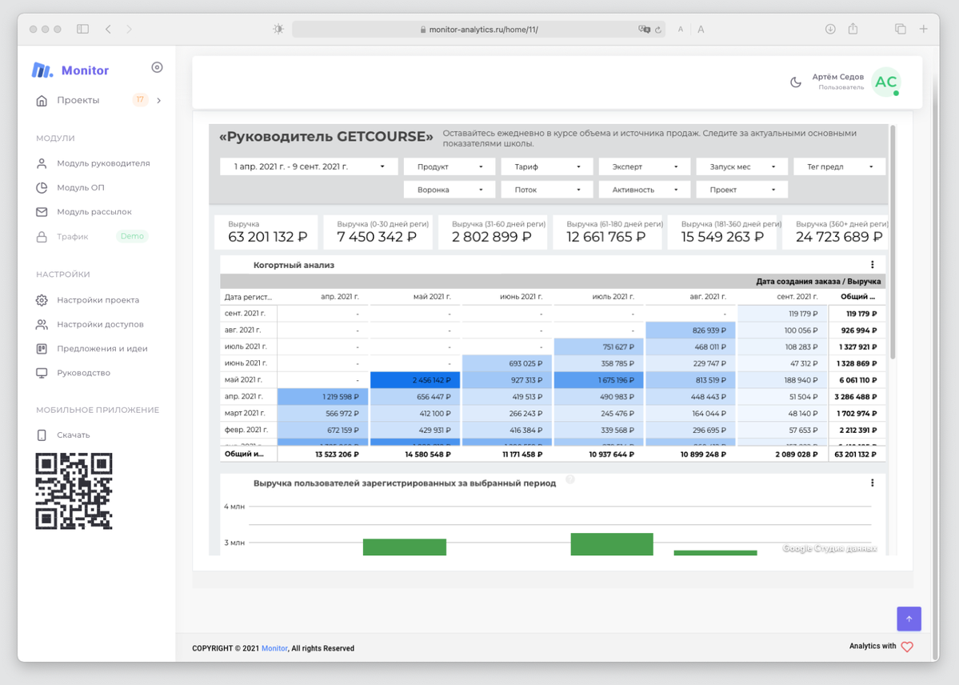Open a new browser tab
The height and width of the screenshot is (685, 959).
[x=924, y=29]
